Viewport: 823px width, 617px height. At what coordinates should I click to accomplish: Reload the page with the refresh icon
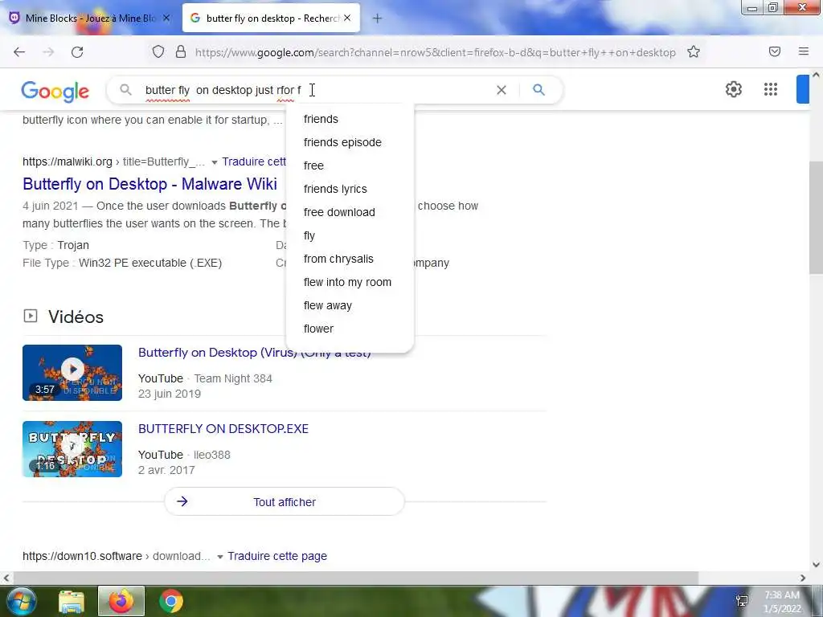[77, 52]
